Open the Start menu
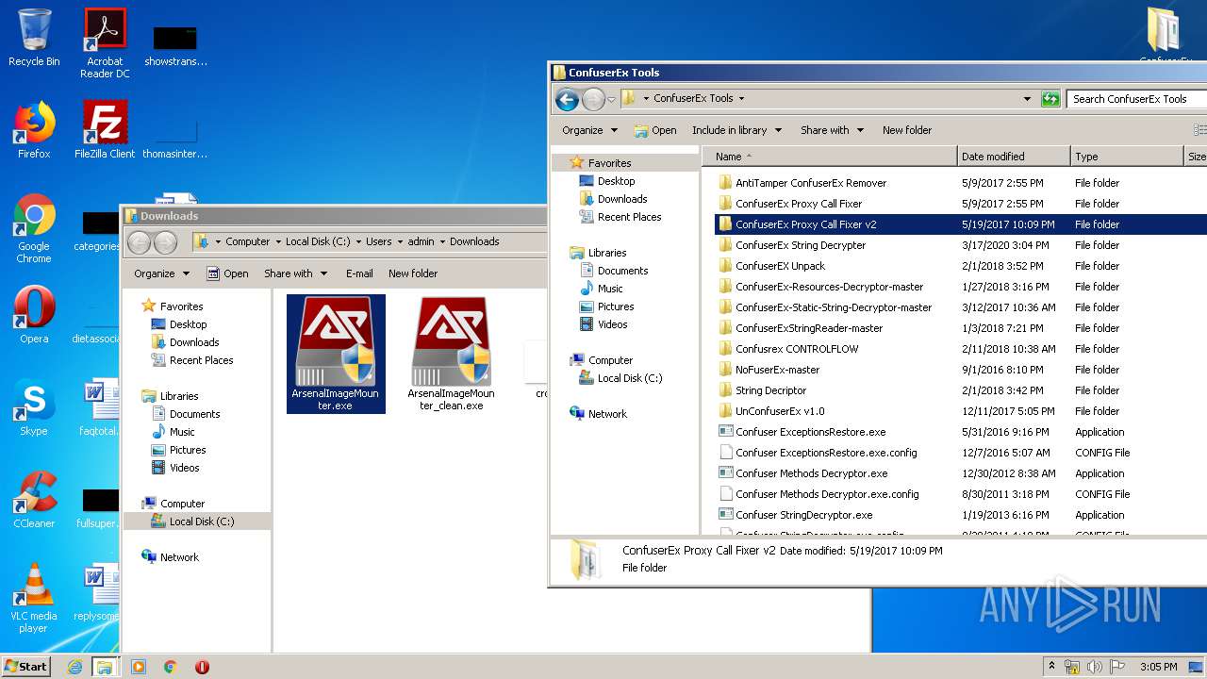 coord(26,667)
